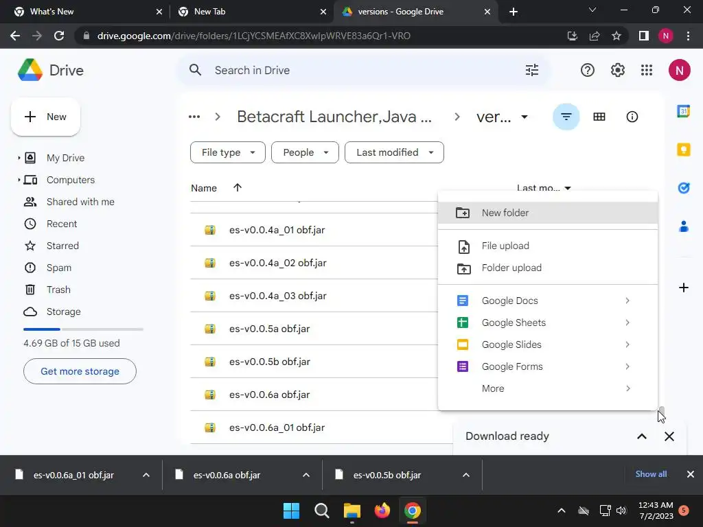This screenshot has width=703, height=527.
Task: Toggle Chrome side panel
Action: click(644, 36)
